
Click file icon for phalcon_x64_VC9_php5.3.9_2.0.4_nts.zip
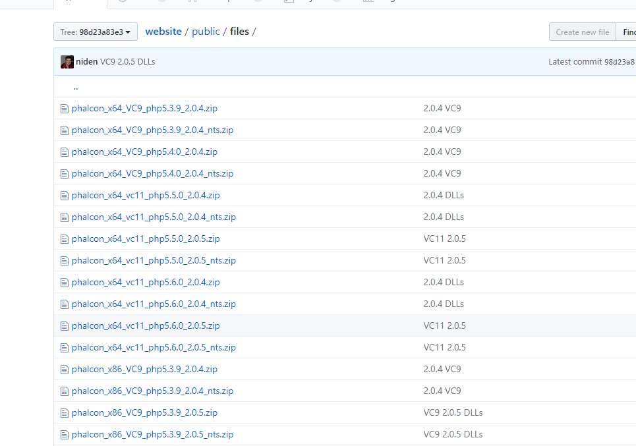[64, 130]
